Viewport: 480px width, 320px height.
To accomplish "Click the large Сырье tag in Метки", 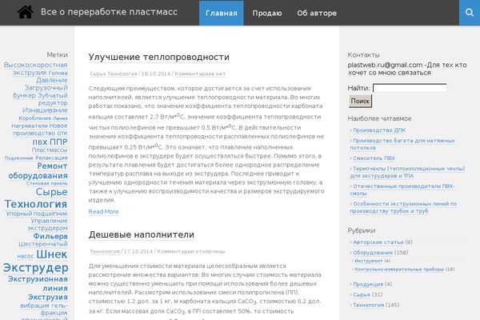I will coord(51,192).
